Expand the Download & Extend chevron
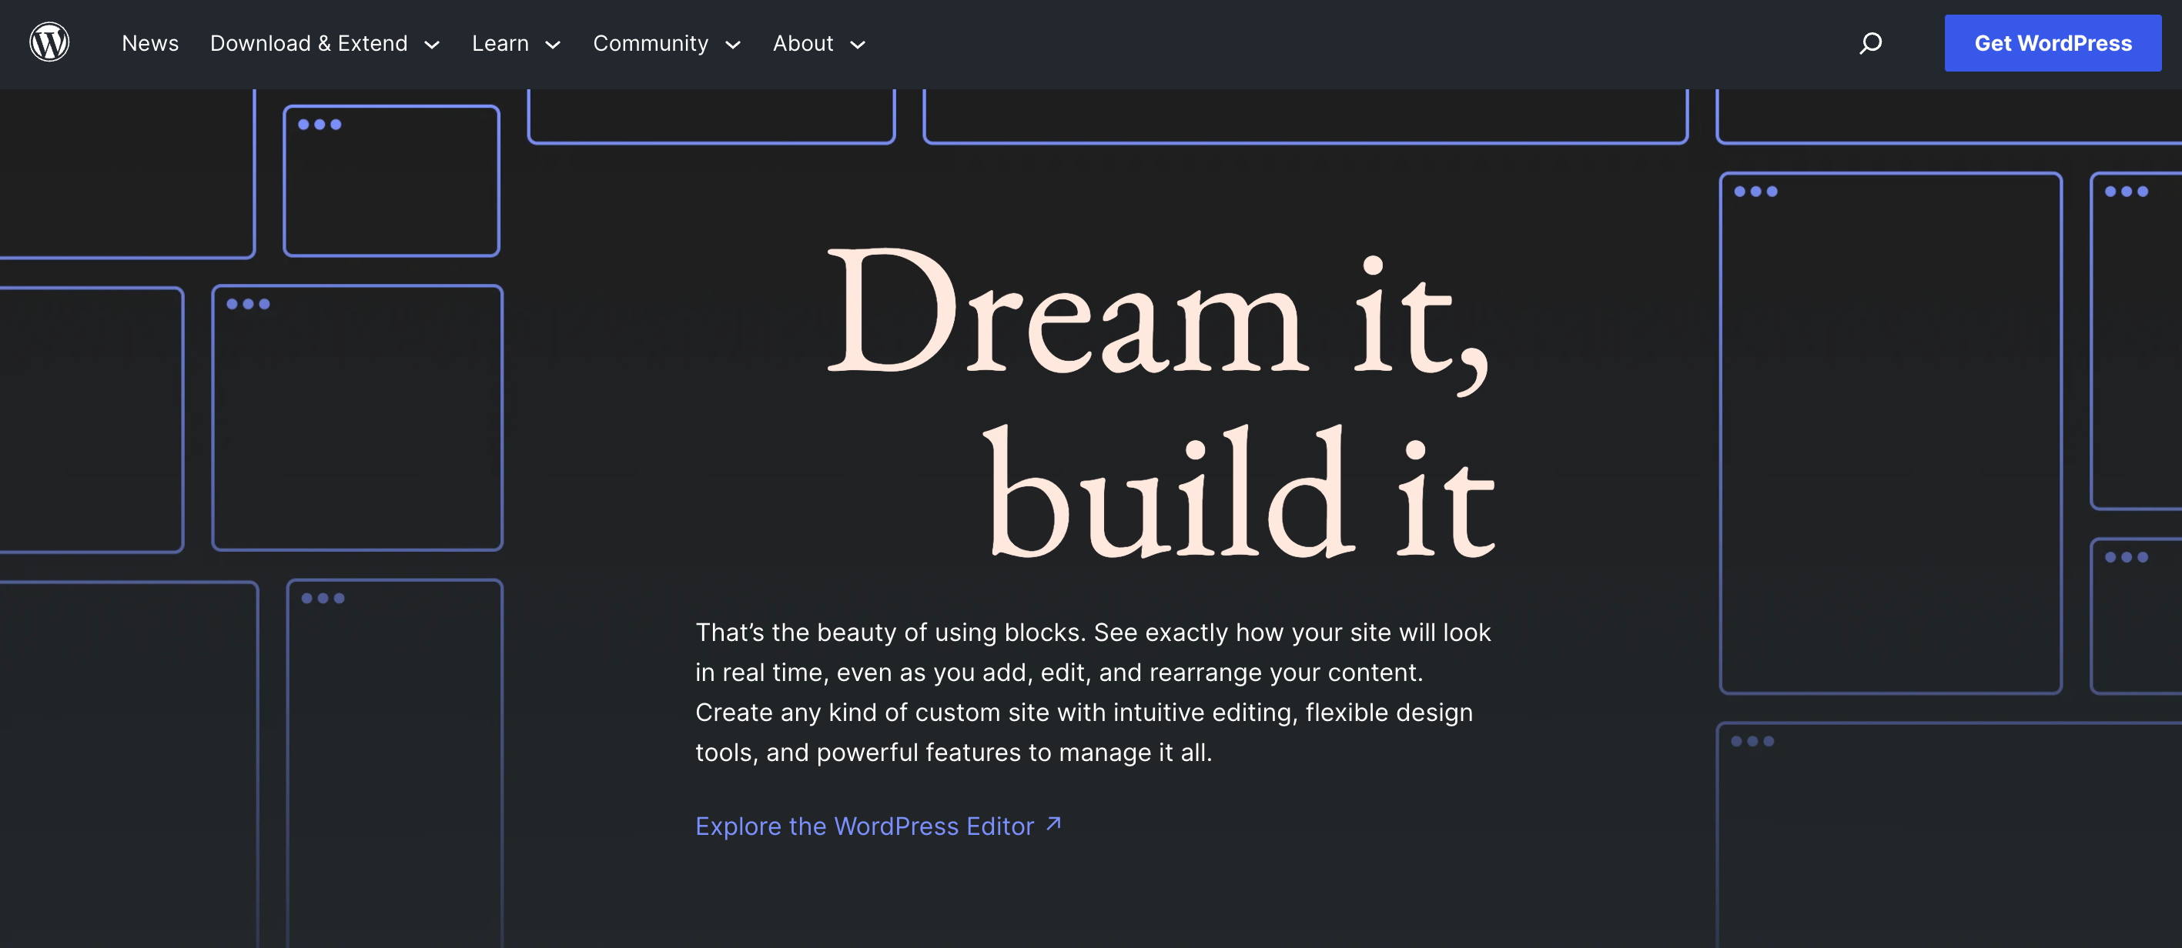This screenshot has width=2182, height=948. coord(432,45)
